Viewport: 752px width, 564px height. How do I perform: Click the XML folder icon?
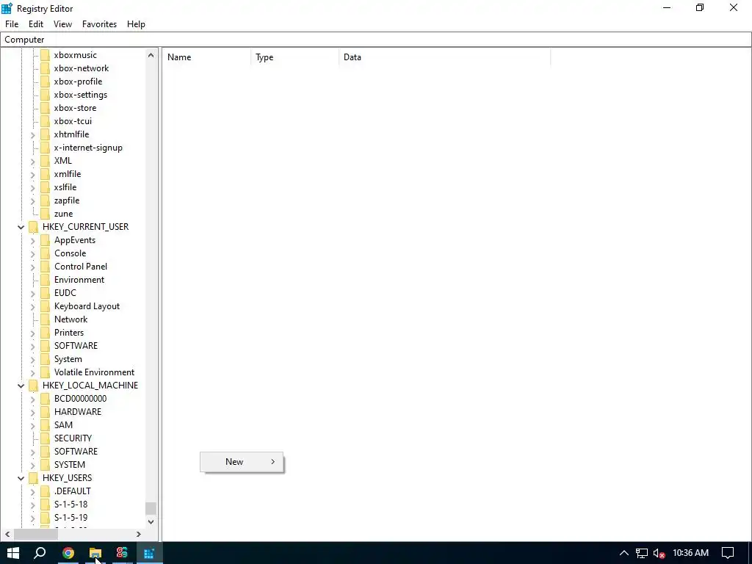(x=45, y=161)
